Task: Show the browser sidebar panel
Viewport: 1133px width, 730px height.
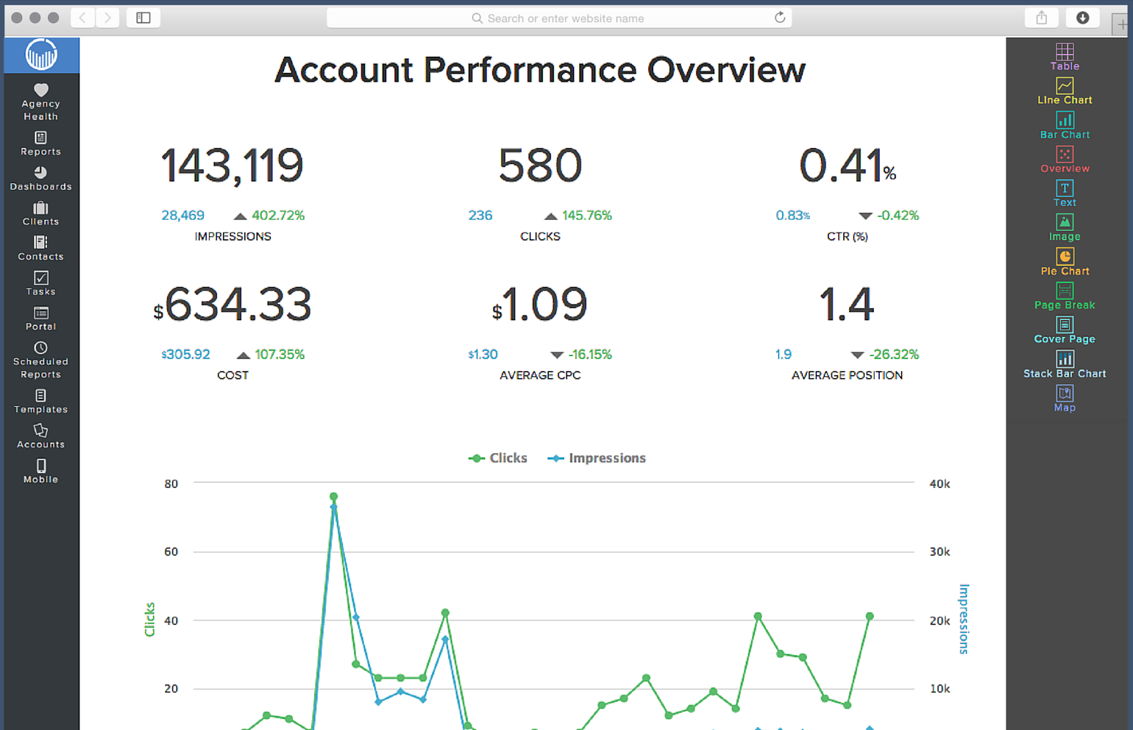Action: click(143, 18)
